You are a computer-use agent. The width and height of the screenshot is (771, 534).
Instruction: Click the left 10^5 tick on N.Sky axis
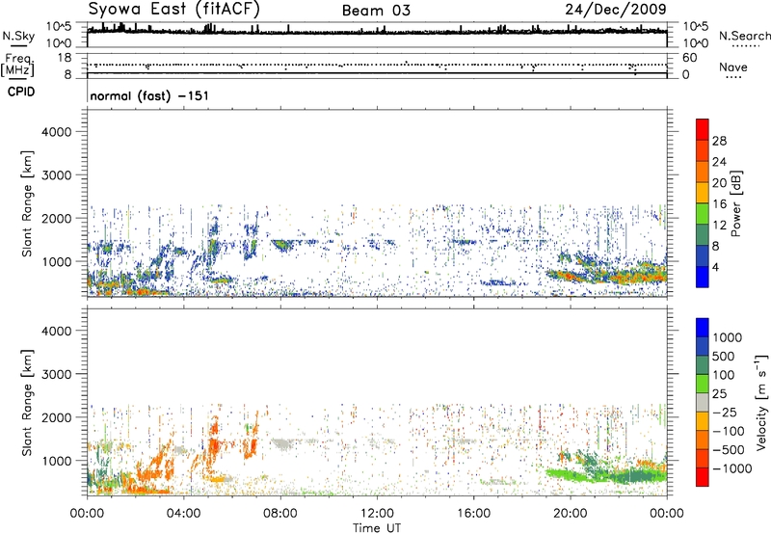coord(59,26)
